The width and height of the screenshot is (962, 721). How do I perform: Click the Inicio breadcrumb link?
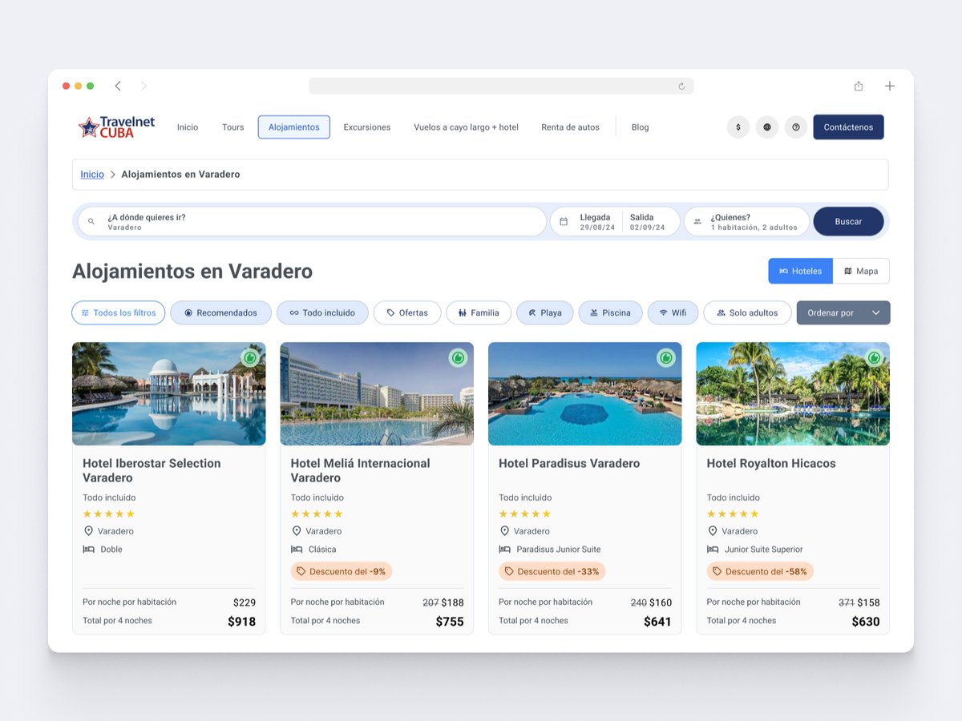coord(92,175)
